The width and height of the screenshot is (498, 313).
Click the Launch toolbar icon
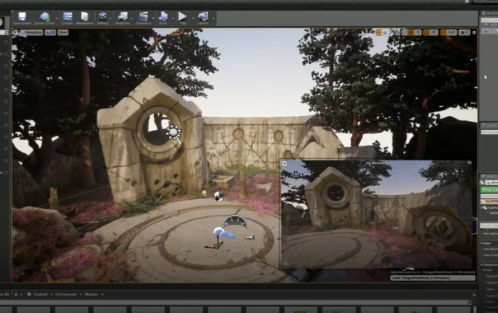[203, 18]
